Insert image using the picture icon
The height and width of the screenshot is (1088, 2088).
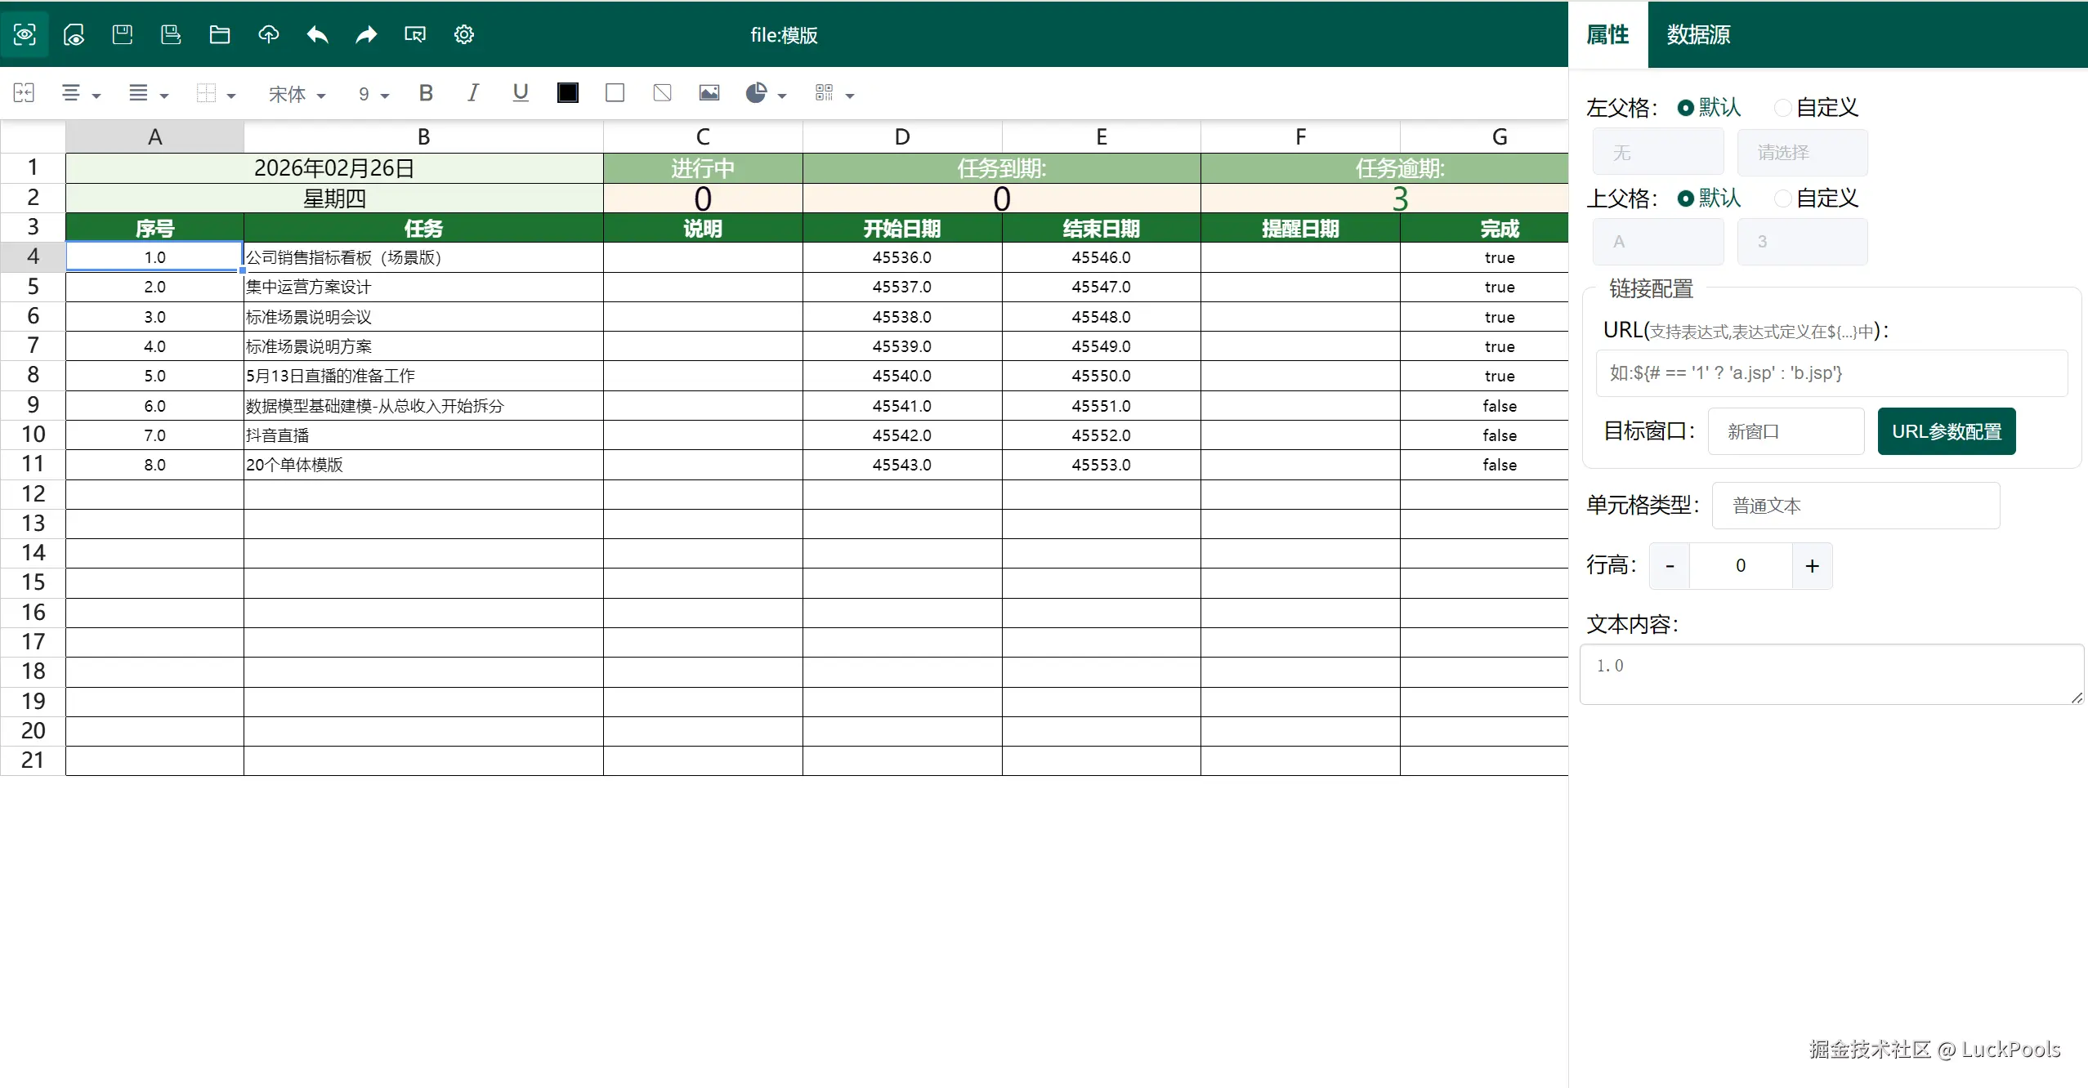point(709,93)
